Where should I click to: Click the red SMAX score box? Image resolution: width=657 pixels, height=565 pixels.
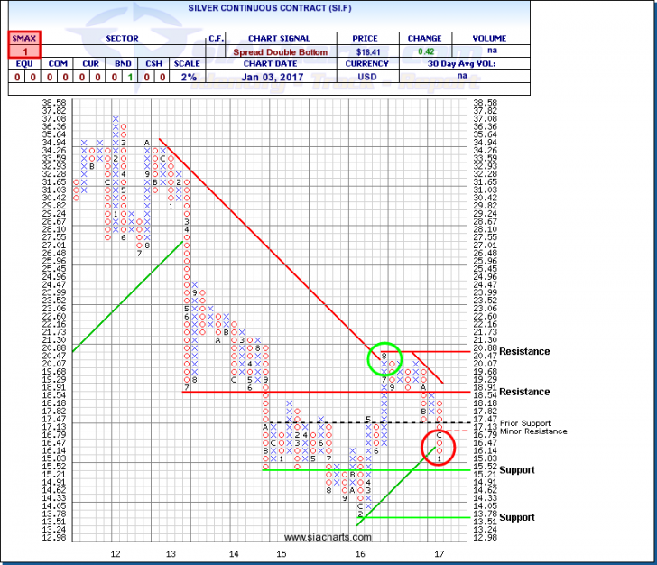pos(19,45)
